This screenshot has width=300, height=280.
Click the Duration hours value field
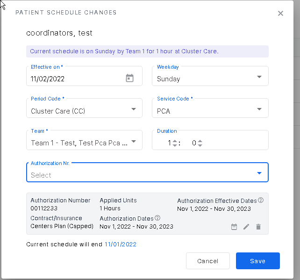click(168, 143)
